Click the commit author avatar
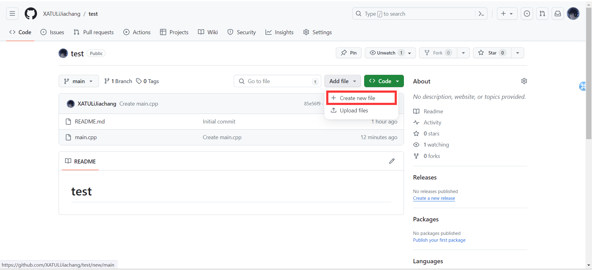The image size is (592, 270). point(71,104)
